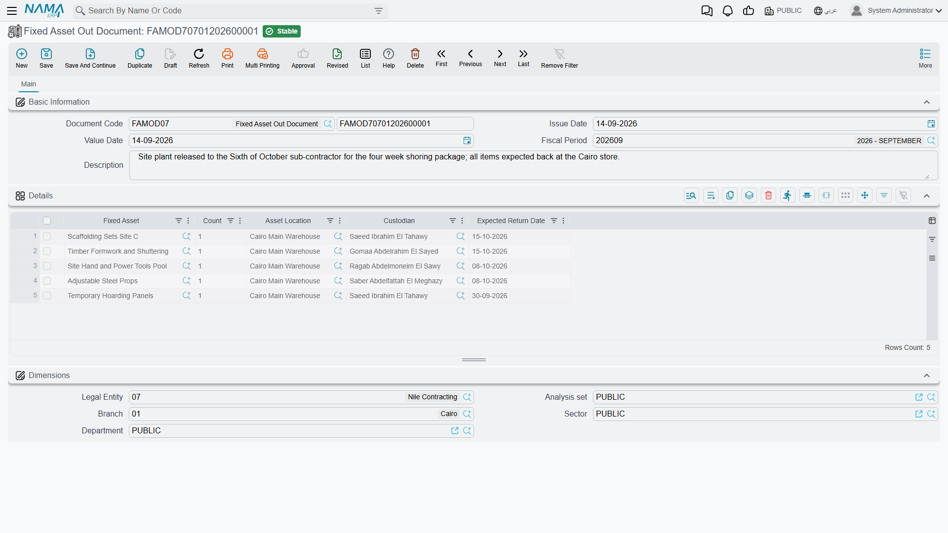This screenshot has width=948, height=533.
Task: Switch language to Arabic
Action: pos(826,11)
